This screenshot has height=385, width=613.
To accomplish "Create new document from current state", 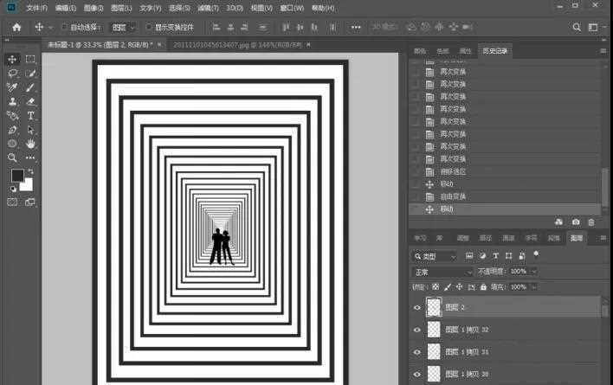I will click(559, 222).
